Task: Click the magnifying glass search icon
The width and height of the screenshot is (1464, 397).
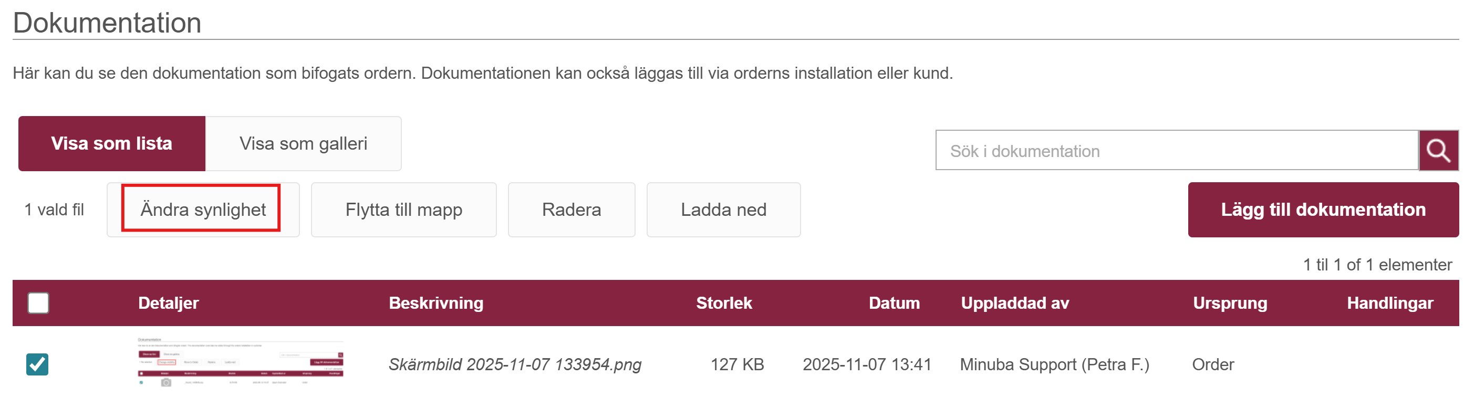Action: 1438,151
